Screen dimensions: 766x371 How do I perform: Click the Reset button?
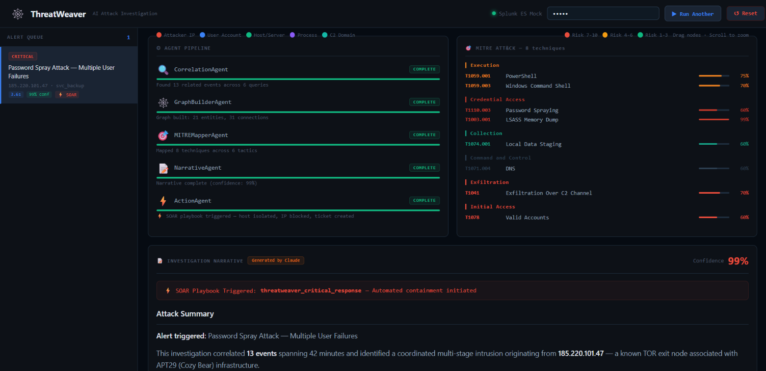(746, 13)
